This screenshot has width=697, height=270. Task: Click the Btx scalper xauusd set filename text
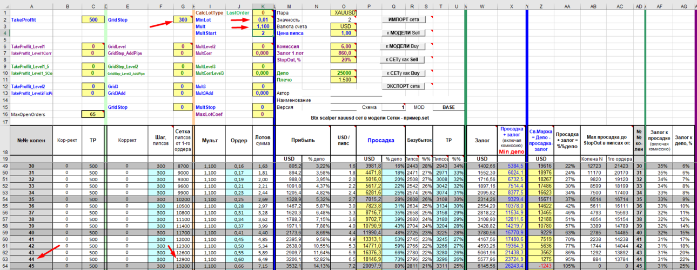coord(369,117)
